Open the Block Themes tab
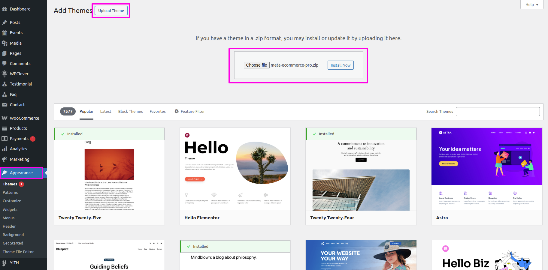 coord(130,112)
